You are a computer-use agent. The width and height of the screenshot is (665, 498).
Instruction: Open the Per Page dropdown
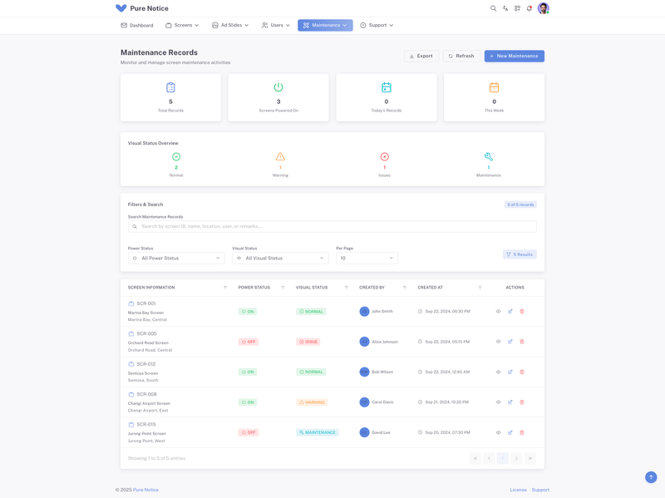click(x=367, y=259)
